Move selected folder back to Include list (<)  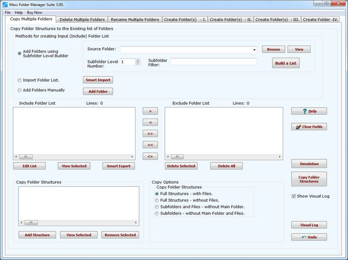[x=150, y=122]
